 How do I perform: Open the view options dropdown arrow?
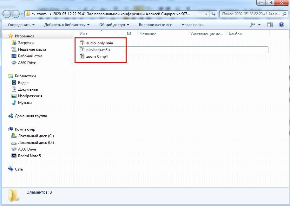pos(259,25)
